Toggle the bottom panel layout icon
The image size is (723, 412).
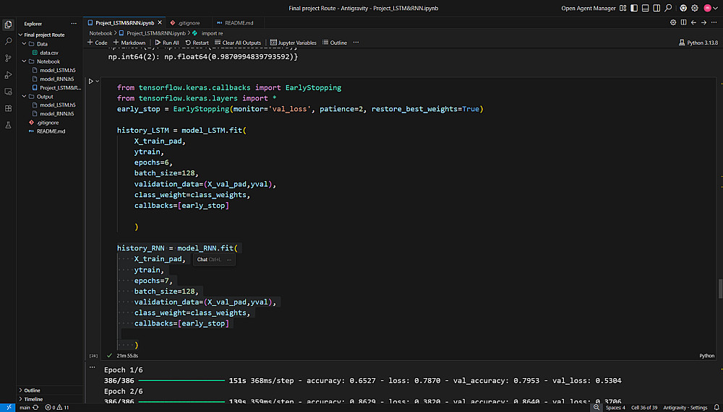[x=646, y=8]
